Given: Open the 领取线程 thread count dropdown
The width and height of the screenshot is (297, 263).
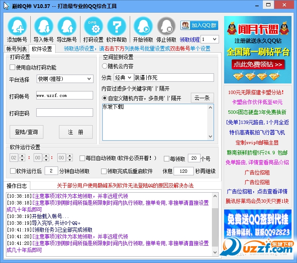Looking at the screenshot, I should (214, 40).
